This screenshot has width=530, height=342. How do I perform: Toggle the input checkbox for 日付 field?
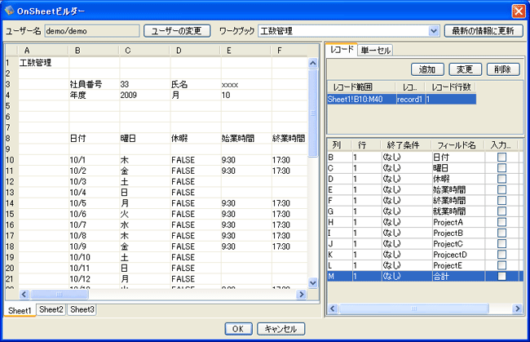(501, 157)
